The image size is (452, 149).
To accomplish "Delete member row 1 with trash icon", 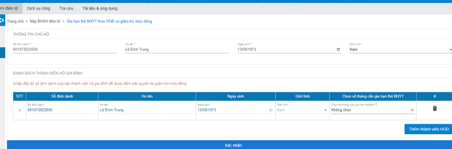I will coord(434,108).
